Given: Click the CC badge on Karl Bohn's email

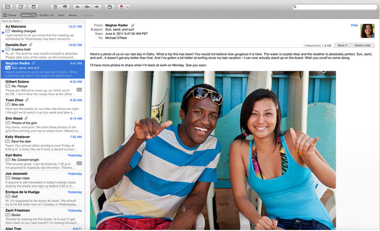Looking at the screenshot, I should point(8,160).
